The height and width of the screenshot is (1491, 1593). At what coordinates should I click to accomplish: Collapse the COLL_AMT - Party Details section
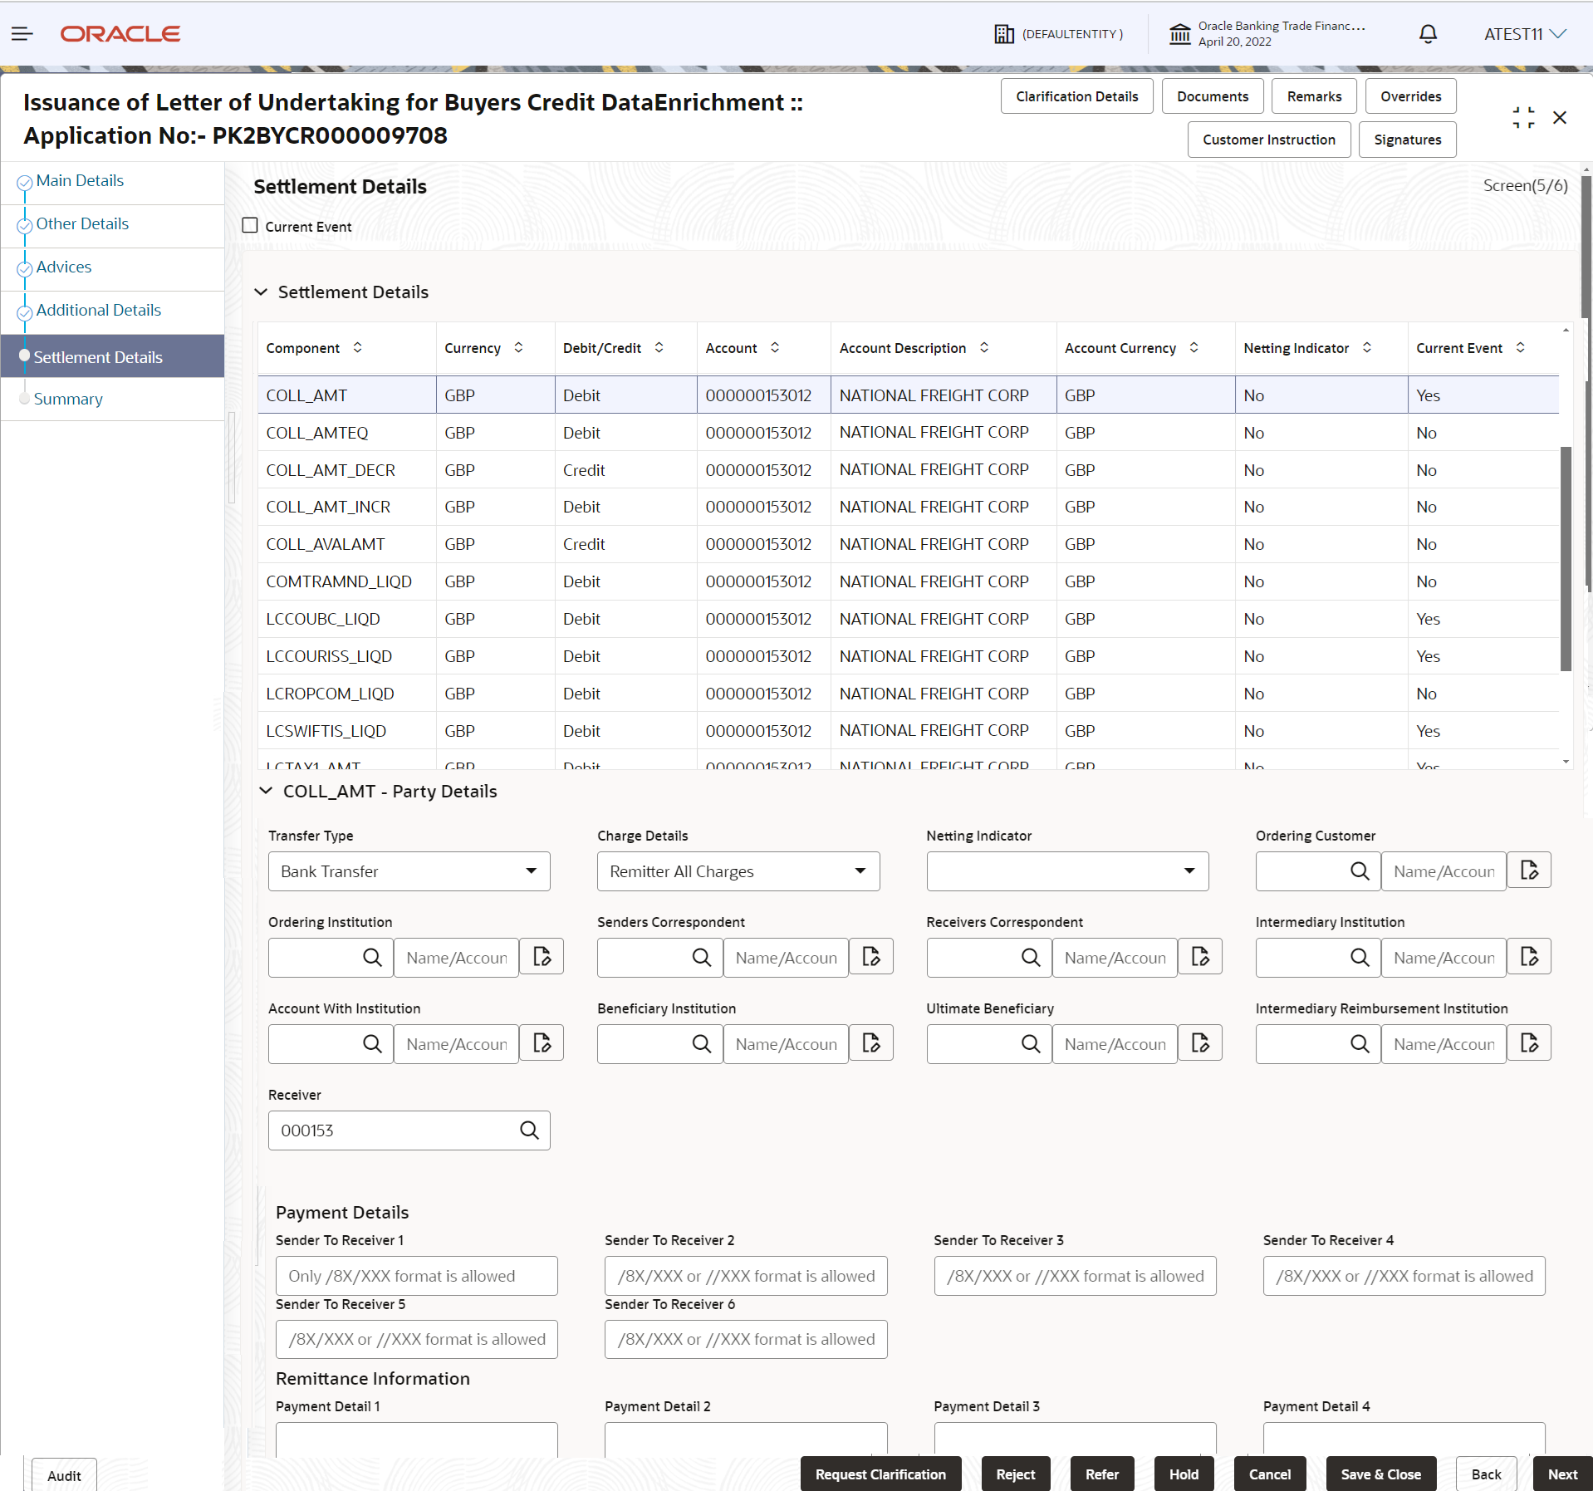pos(266,791)
